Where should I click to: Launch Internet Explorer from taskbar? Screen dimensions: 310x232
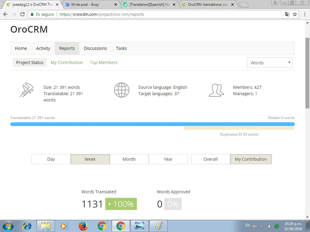pyautogui.click(x=27, y=226)
